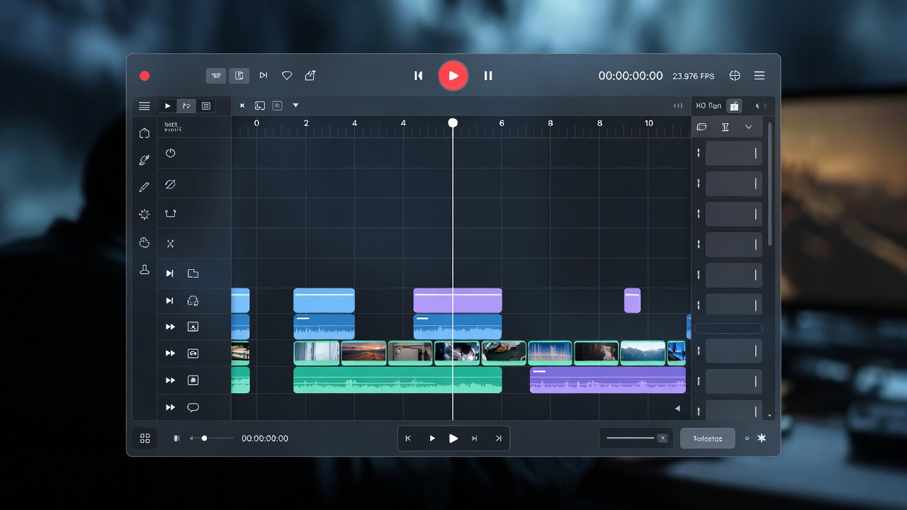Collapse the track area using the small left-pointing triangle

point(677,408)
